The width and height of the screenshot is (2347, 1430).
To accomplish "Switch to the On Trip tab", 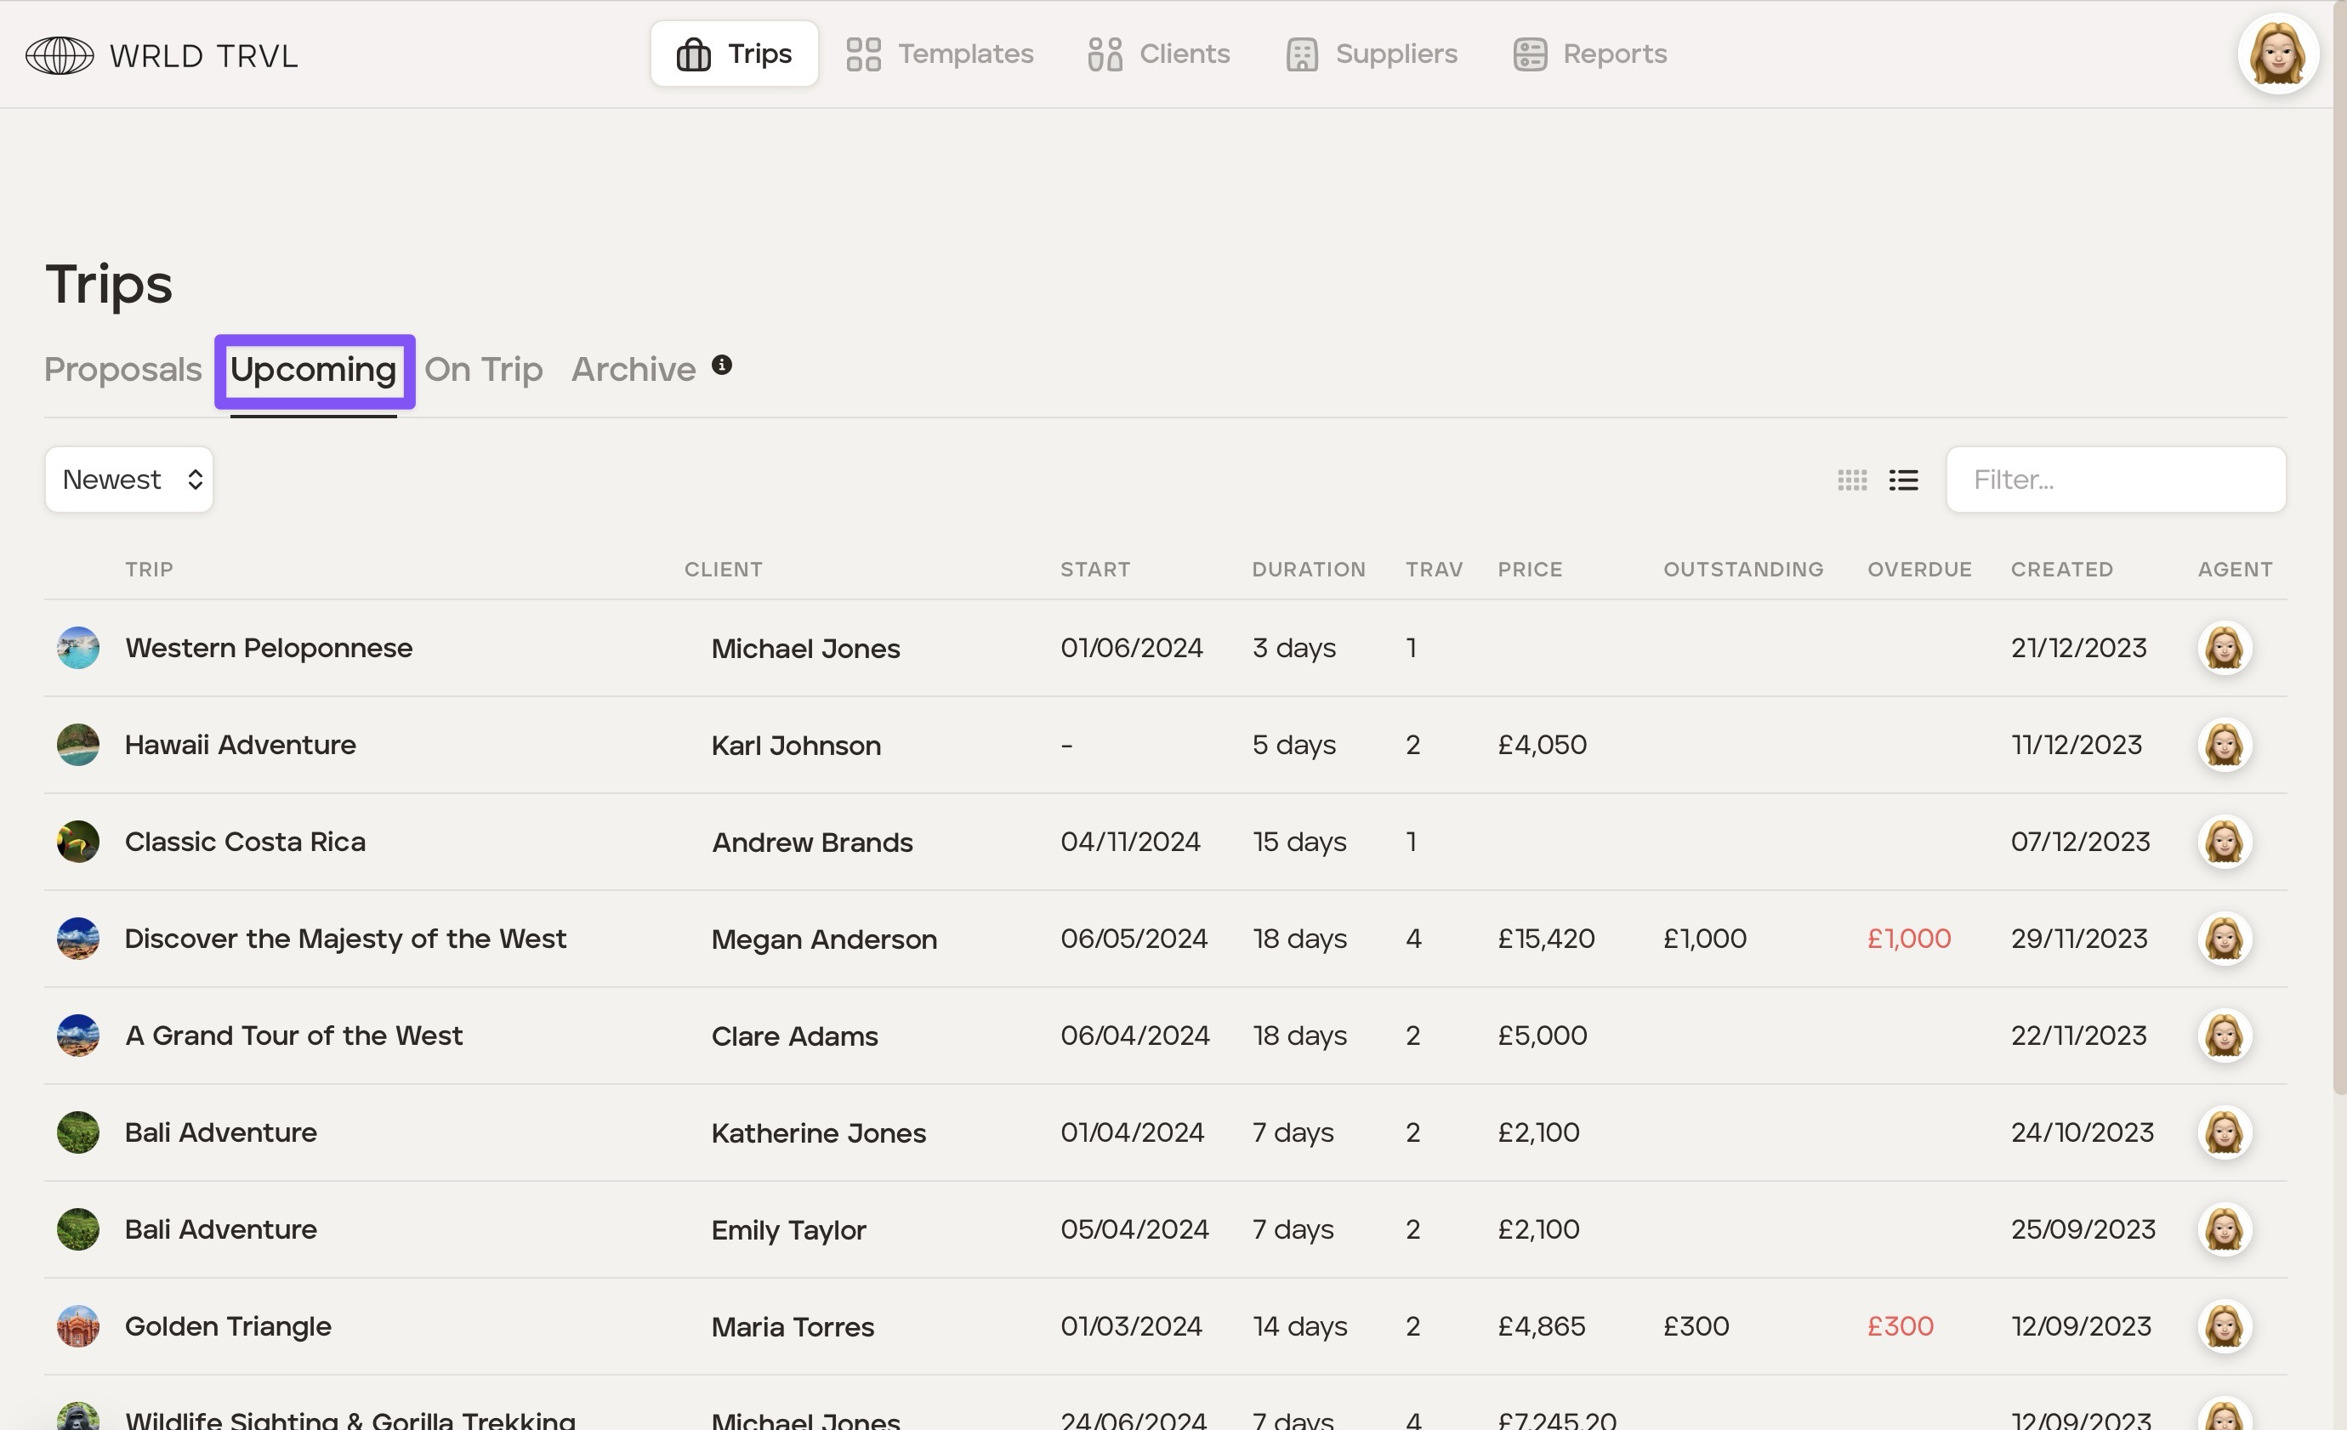I will pos(483,369).
